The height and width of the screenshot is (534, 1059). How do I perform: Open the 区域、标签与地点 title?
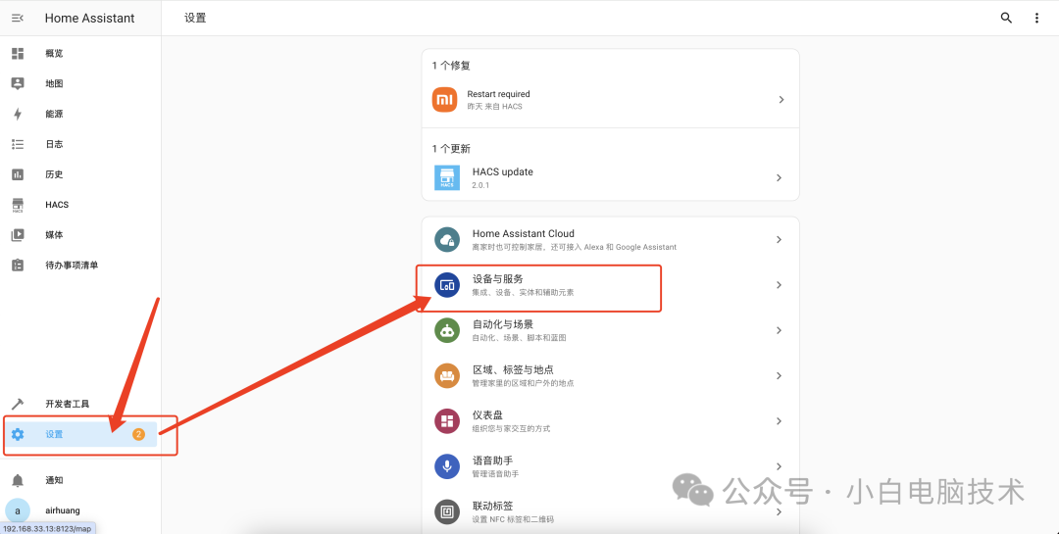[513, 370]
